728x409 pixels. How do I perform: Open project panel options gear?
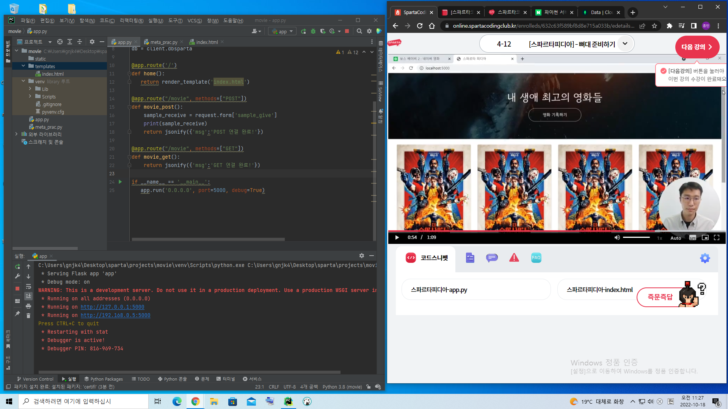click(92, 42)
